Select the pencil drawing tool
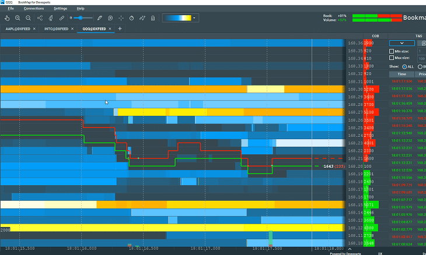This screenshot has height=255, width=426. pos(100,18)
